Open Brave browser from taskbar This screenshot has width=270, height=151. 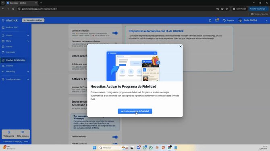(x=163, y=147)
